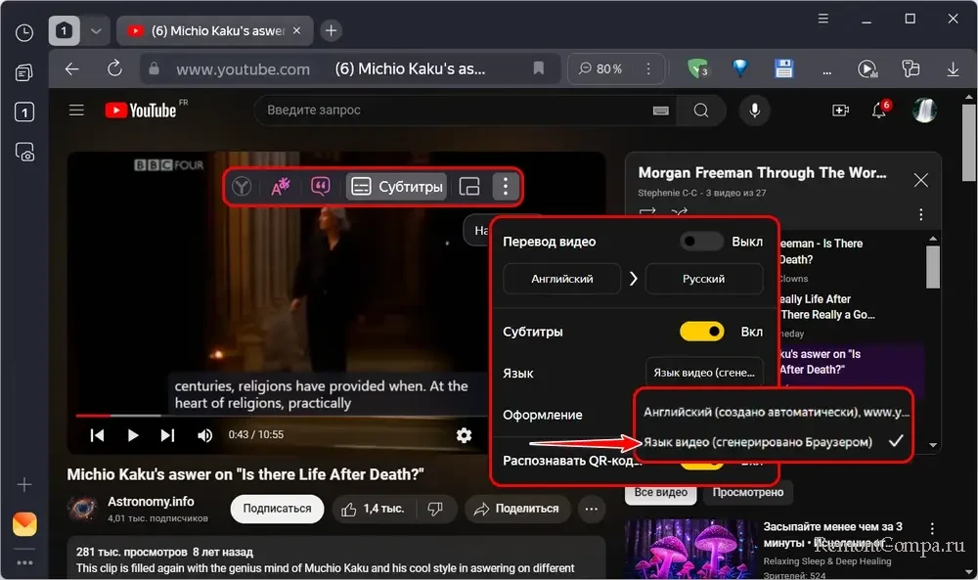Click the microphone voice search icon
The image size is (978, 580).
click(x=754, y=111)
